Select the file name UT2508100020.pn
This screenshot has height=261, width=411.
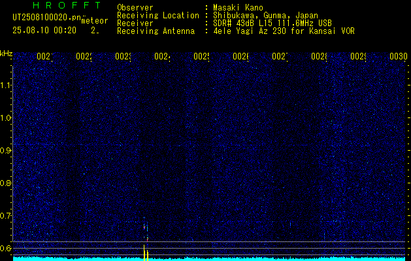(x=46, y=18)
